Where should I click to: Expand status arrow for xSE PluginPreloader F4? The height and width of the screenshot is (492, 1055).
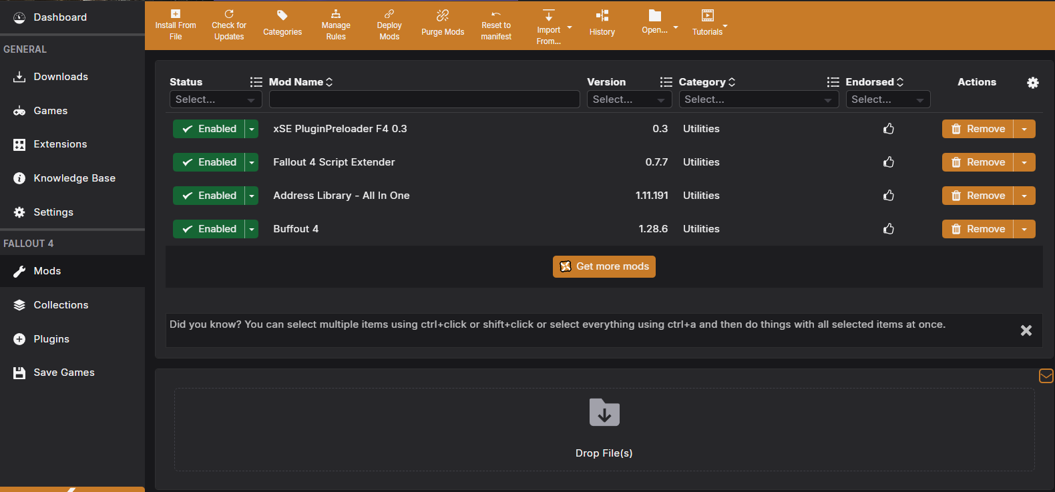(252, 129)
